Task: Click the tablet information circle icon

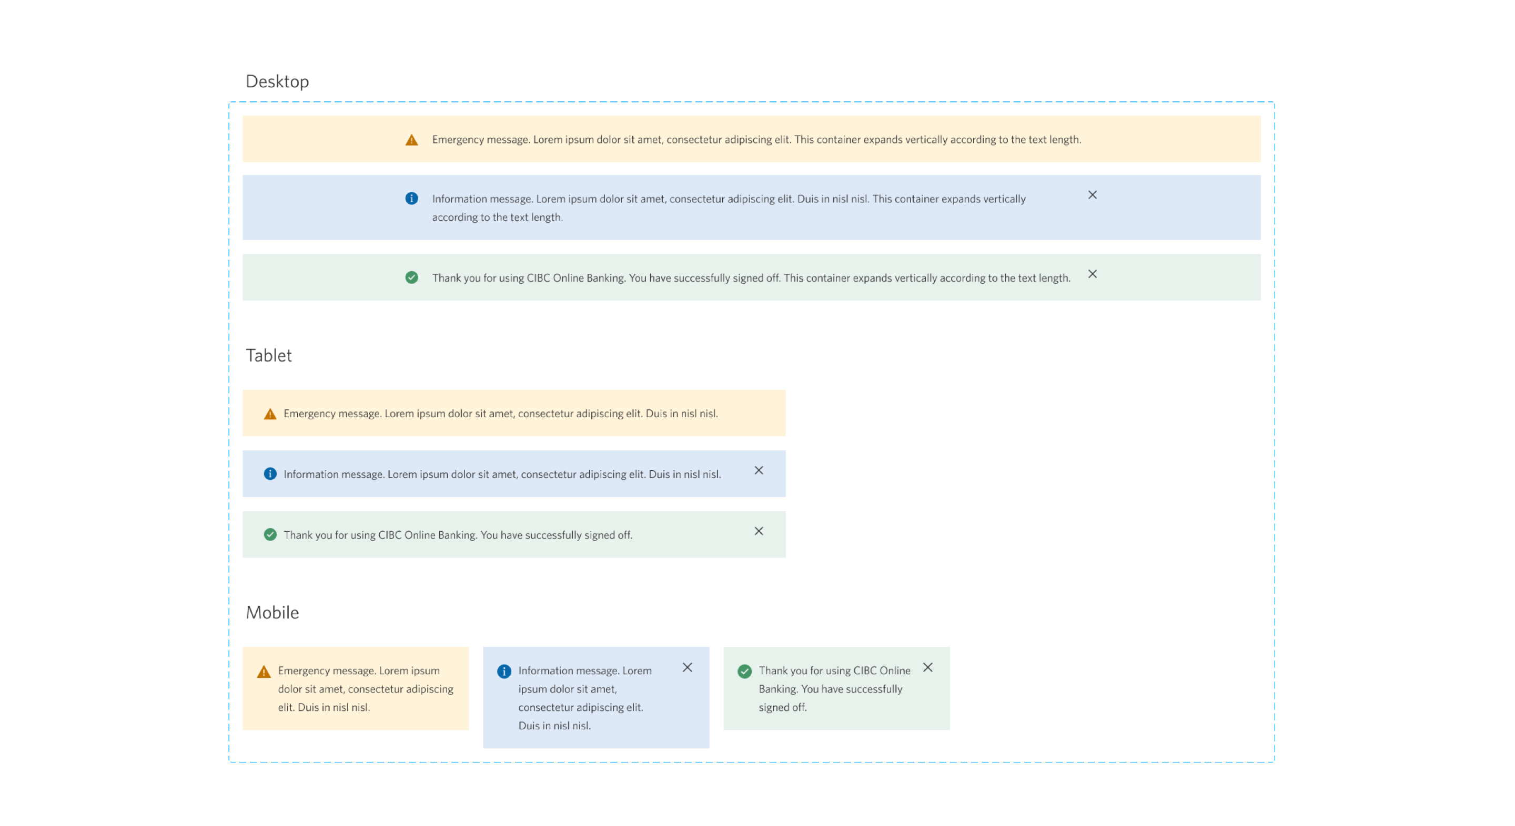Action: pos(270,474)
